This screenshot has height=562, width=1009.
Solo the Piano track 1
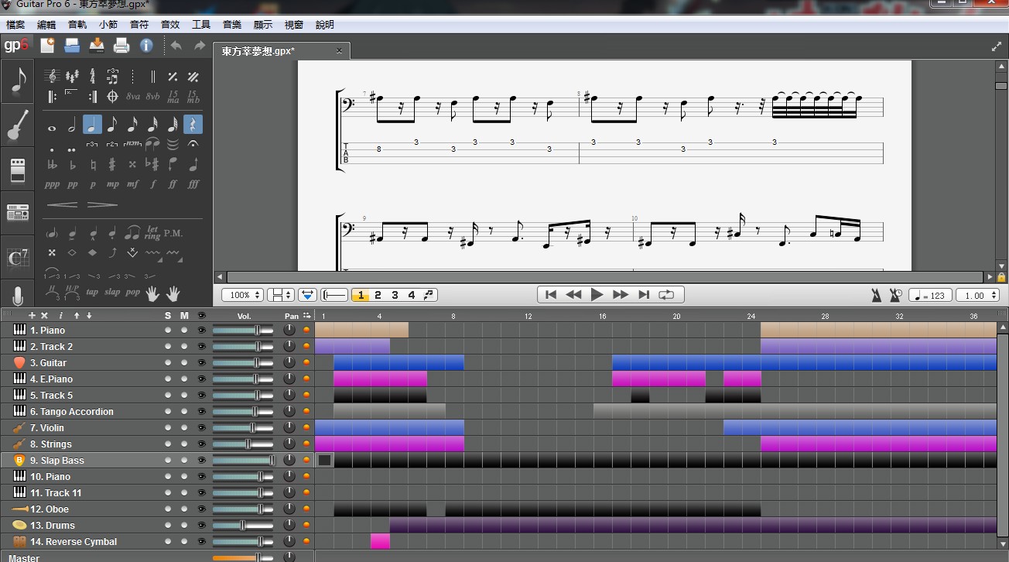[168, 331]
